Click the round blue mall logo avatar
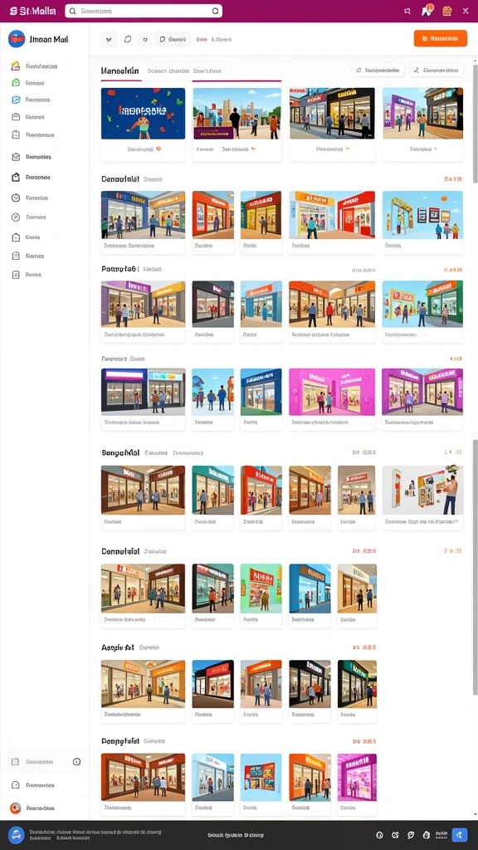 coord(17,39)
